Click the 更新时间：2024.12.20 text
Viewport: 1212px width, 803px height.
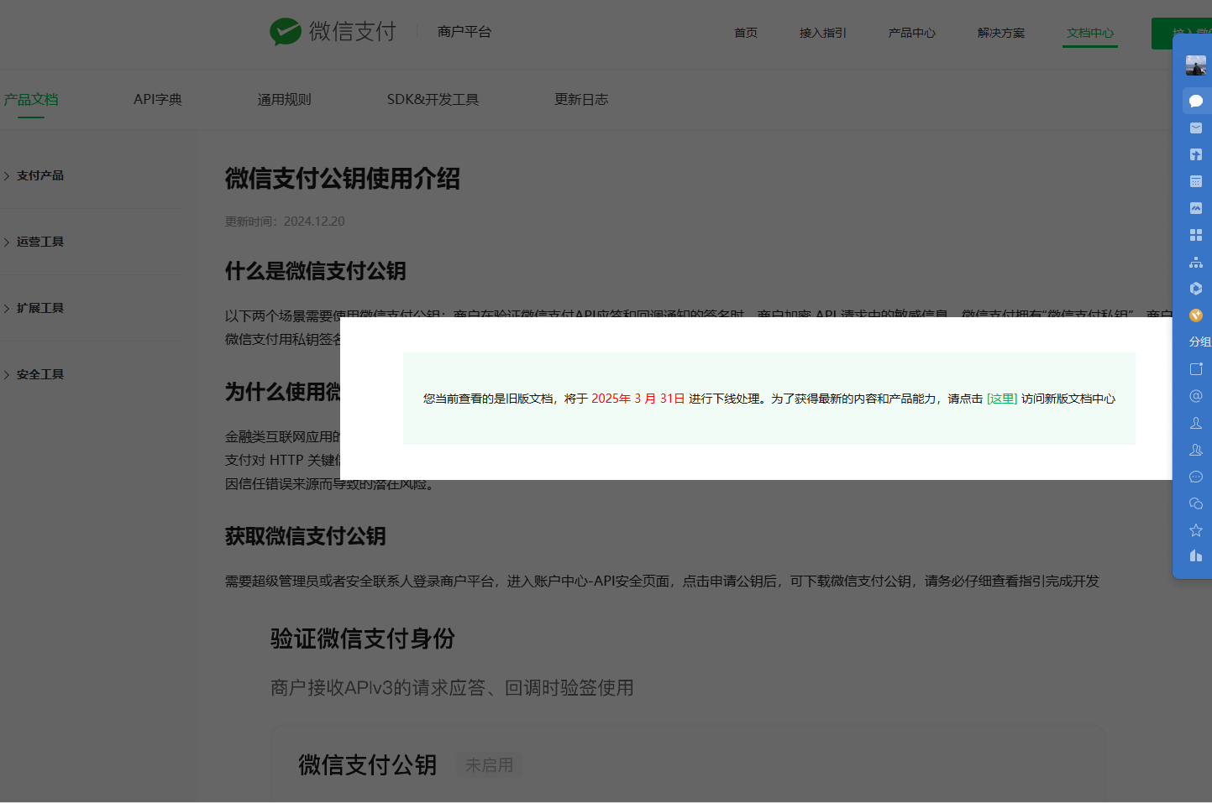[x=285, y=222]
